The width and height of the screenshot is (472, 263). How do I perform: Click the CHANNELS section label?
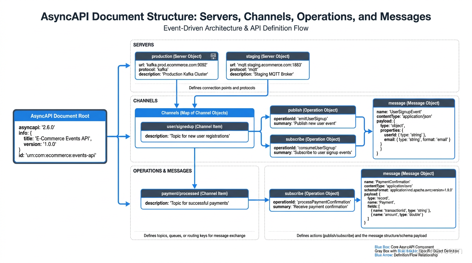point(145,101)
